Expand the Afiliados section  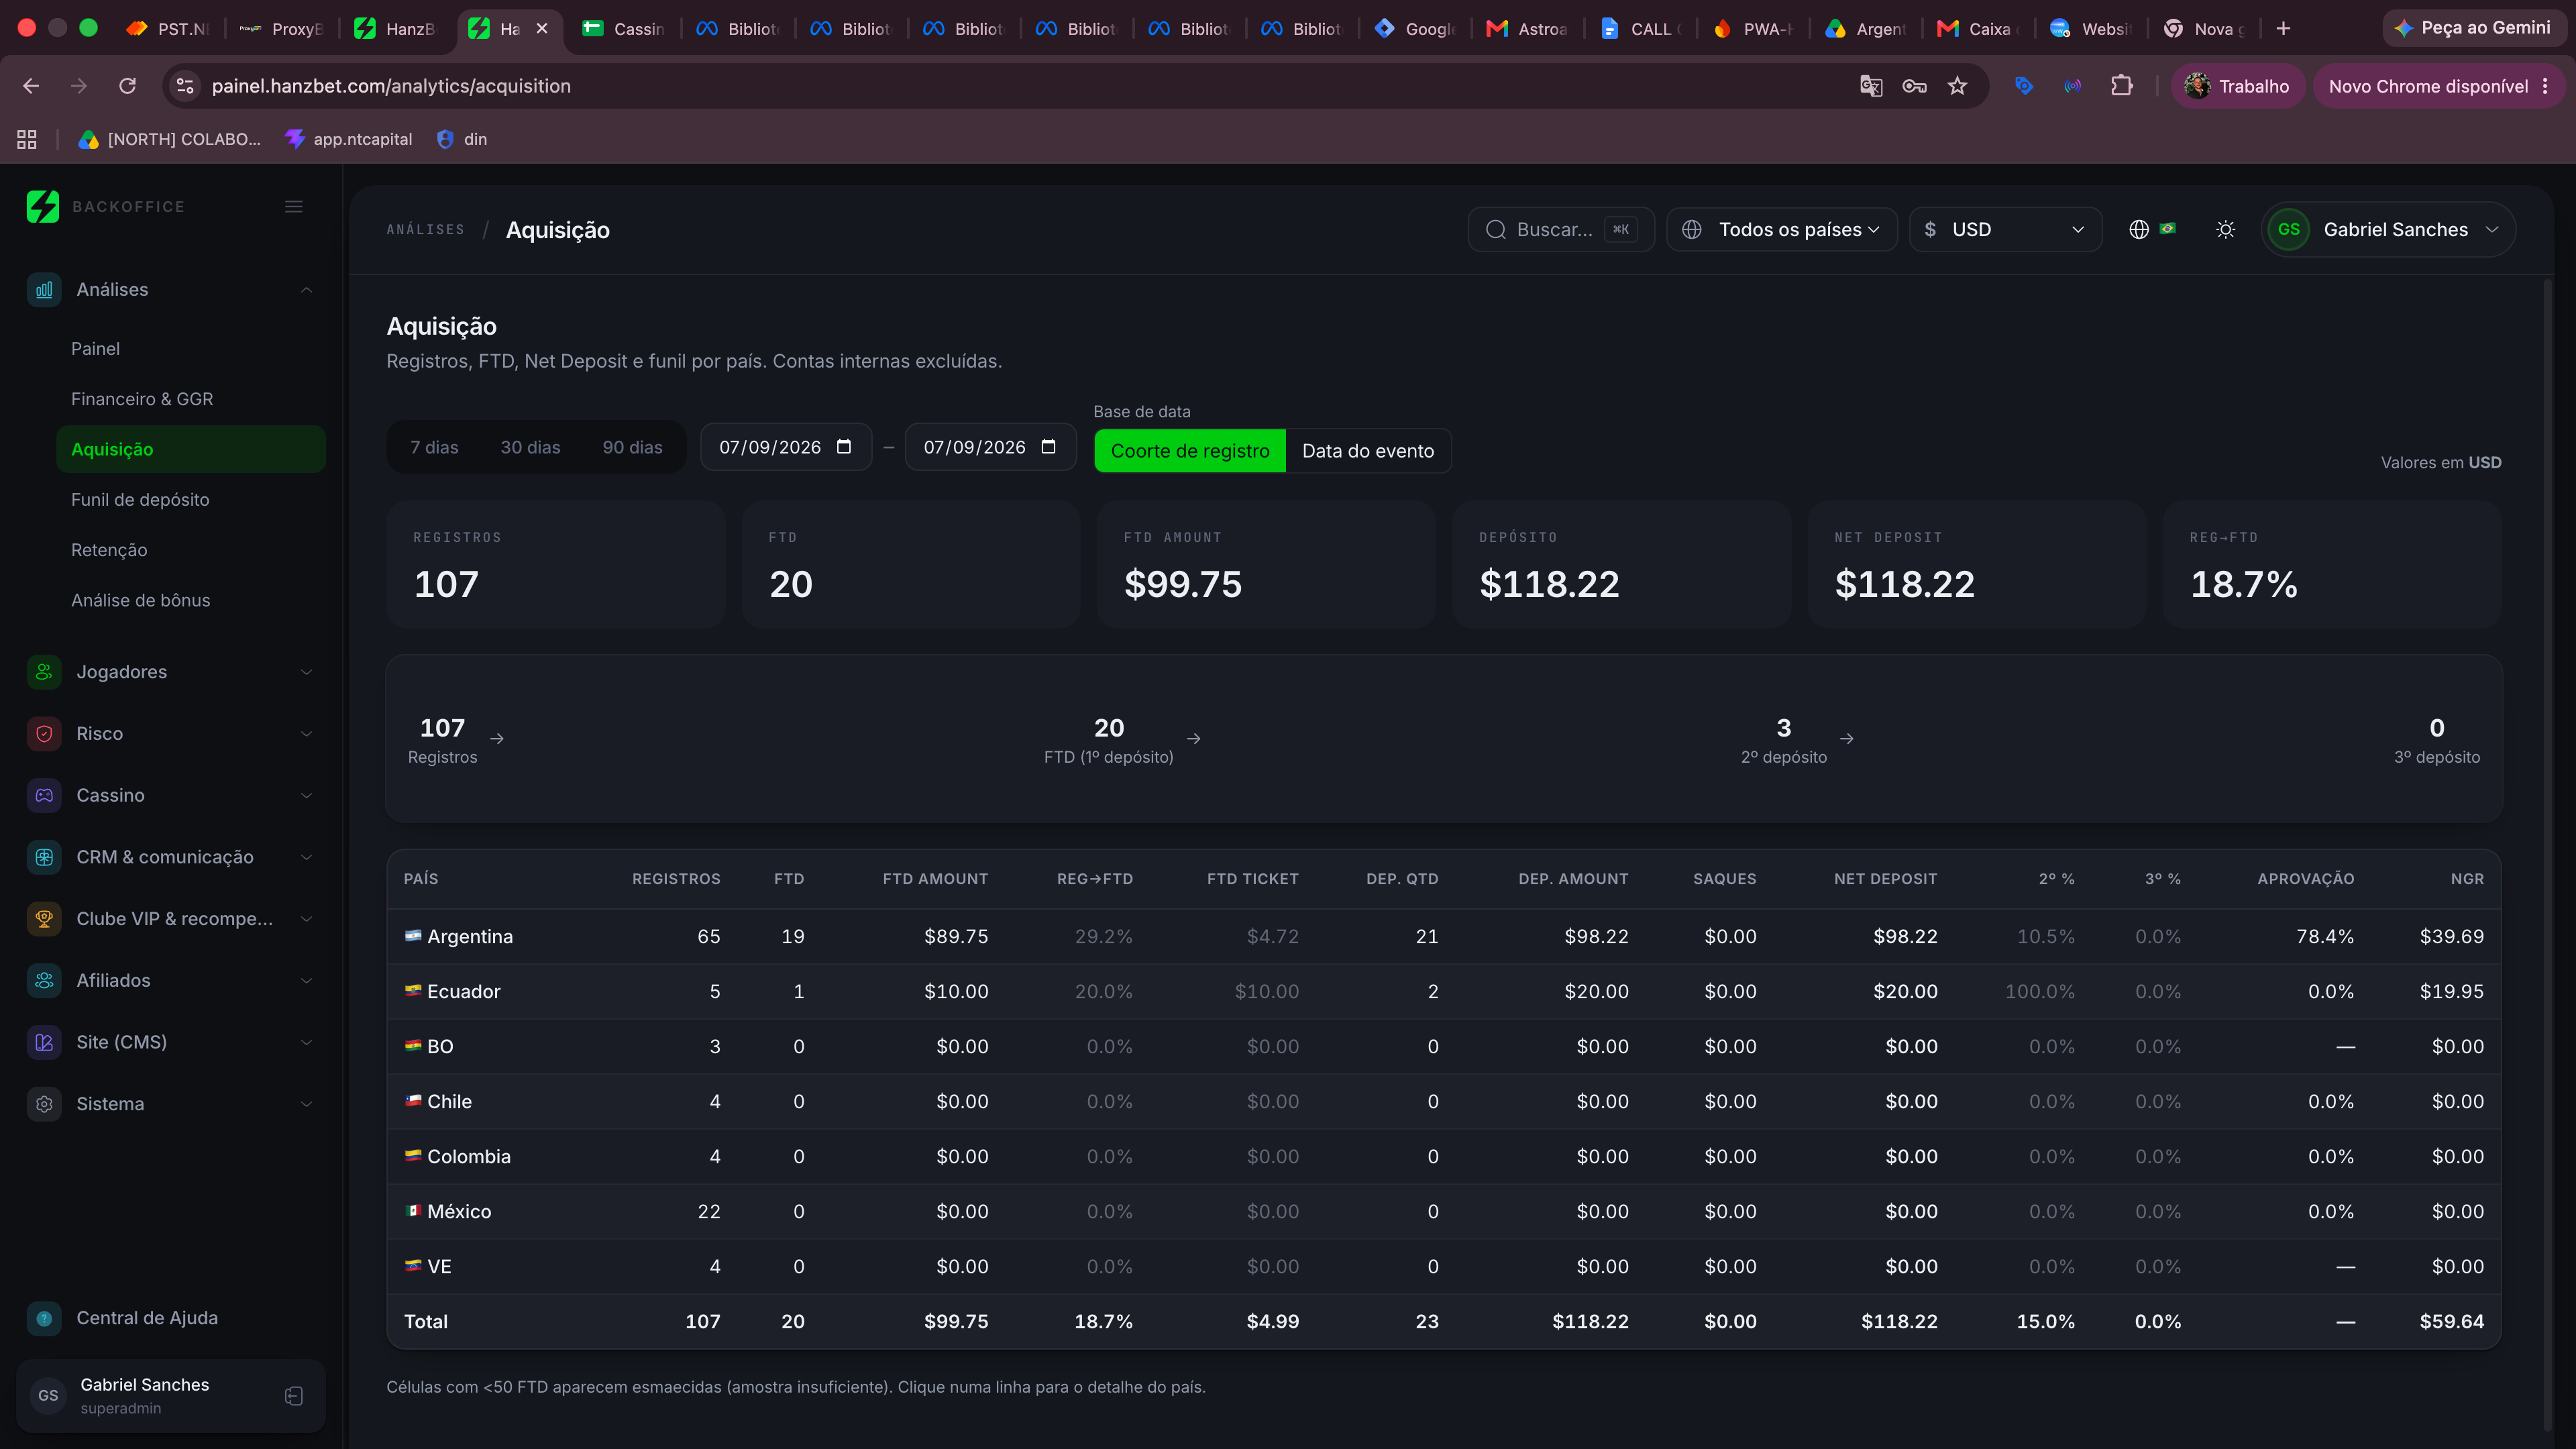click(306, 981)
